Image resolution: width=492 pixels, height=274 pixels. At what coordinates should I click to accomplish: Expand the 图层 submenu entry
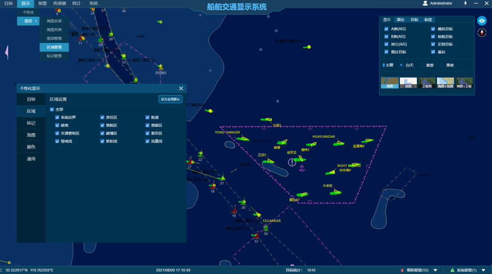coord(28,21)
